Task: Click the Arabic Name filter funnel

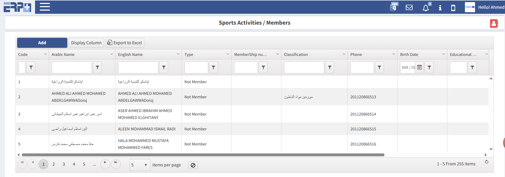Action: pyautogui.click(x=97, y=67)
